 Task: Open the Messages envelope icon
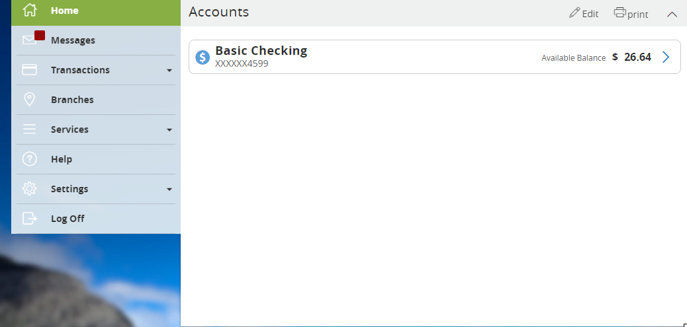tap(29, 40)
